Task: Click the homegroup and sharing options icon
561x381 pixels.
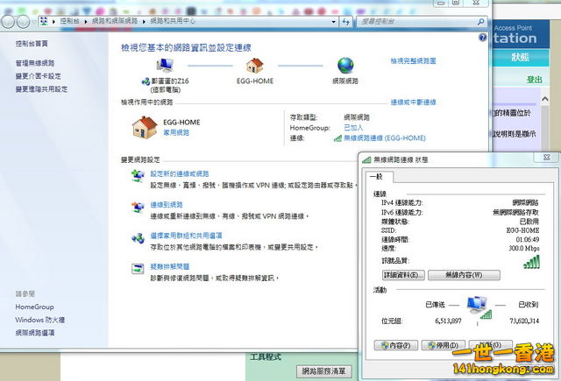Action: (138, 238)
